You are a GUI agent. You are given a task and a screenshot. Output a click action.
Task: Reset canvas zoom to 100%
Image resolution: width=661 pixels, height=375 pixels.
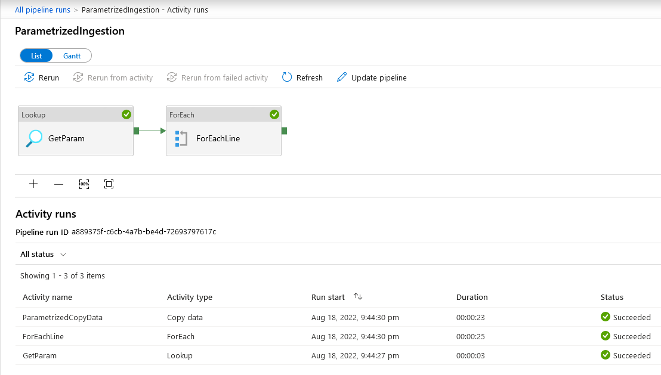click(x=84, y=184)
